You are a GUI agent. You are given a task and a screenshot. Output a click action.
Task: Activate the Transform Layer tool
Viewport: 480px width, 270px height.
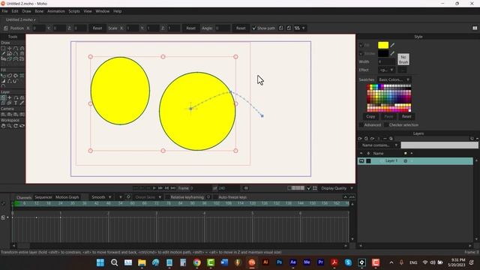[3, 97]
